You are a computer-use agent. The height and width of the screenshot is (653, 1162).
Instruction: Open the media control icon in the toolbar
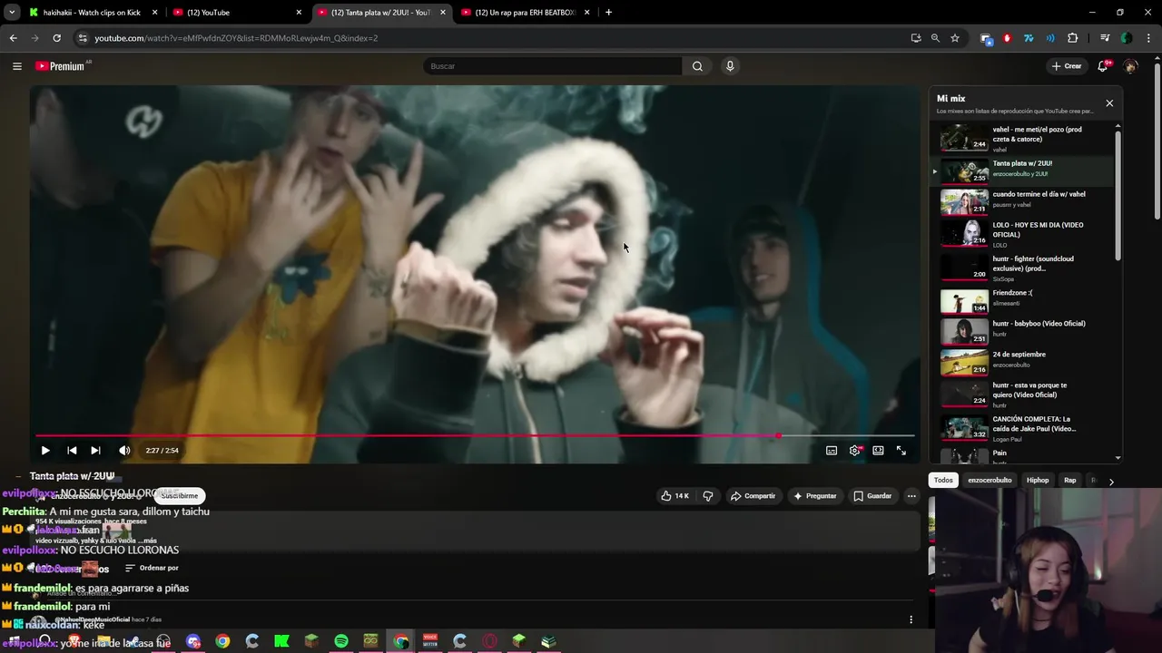click(1105, 38)
